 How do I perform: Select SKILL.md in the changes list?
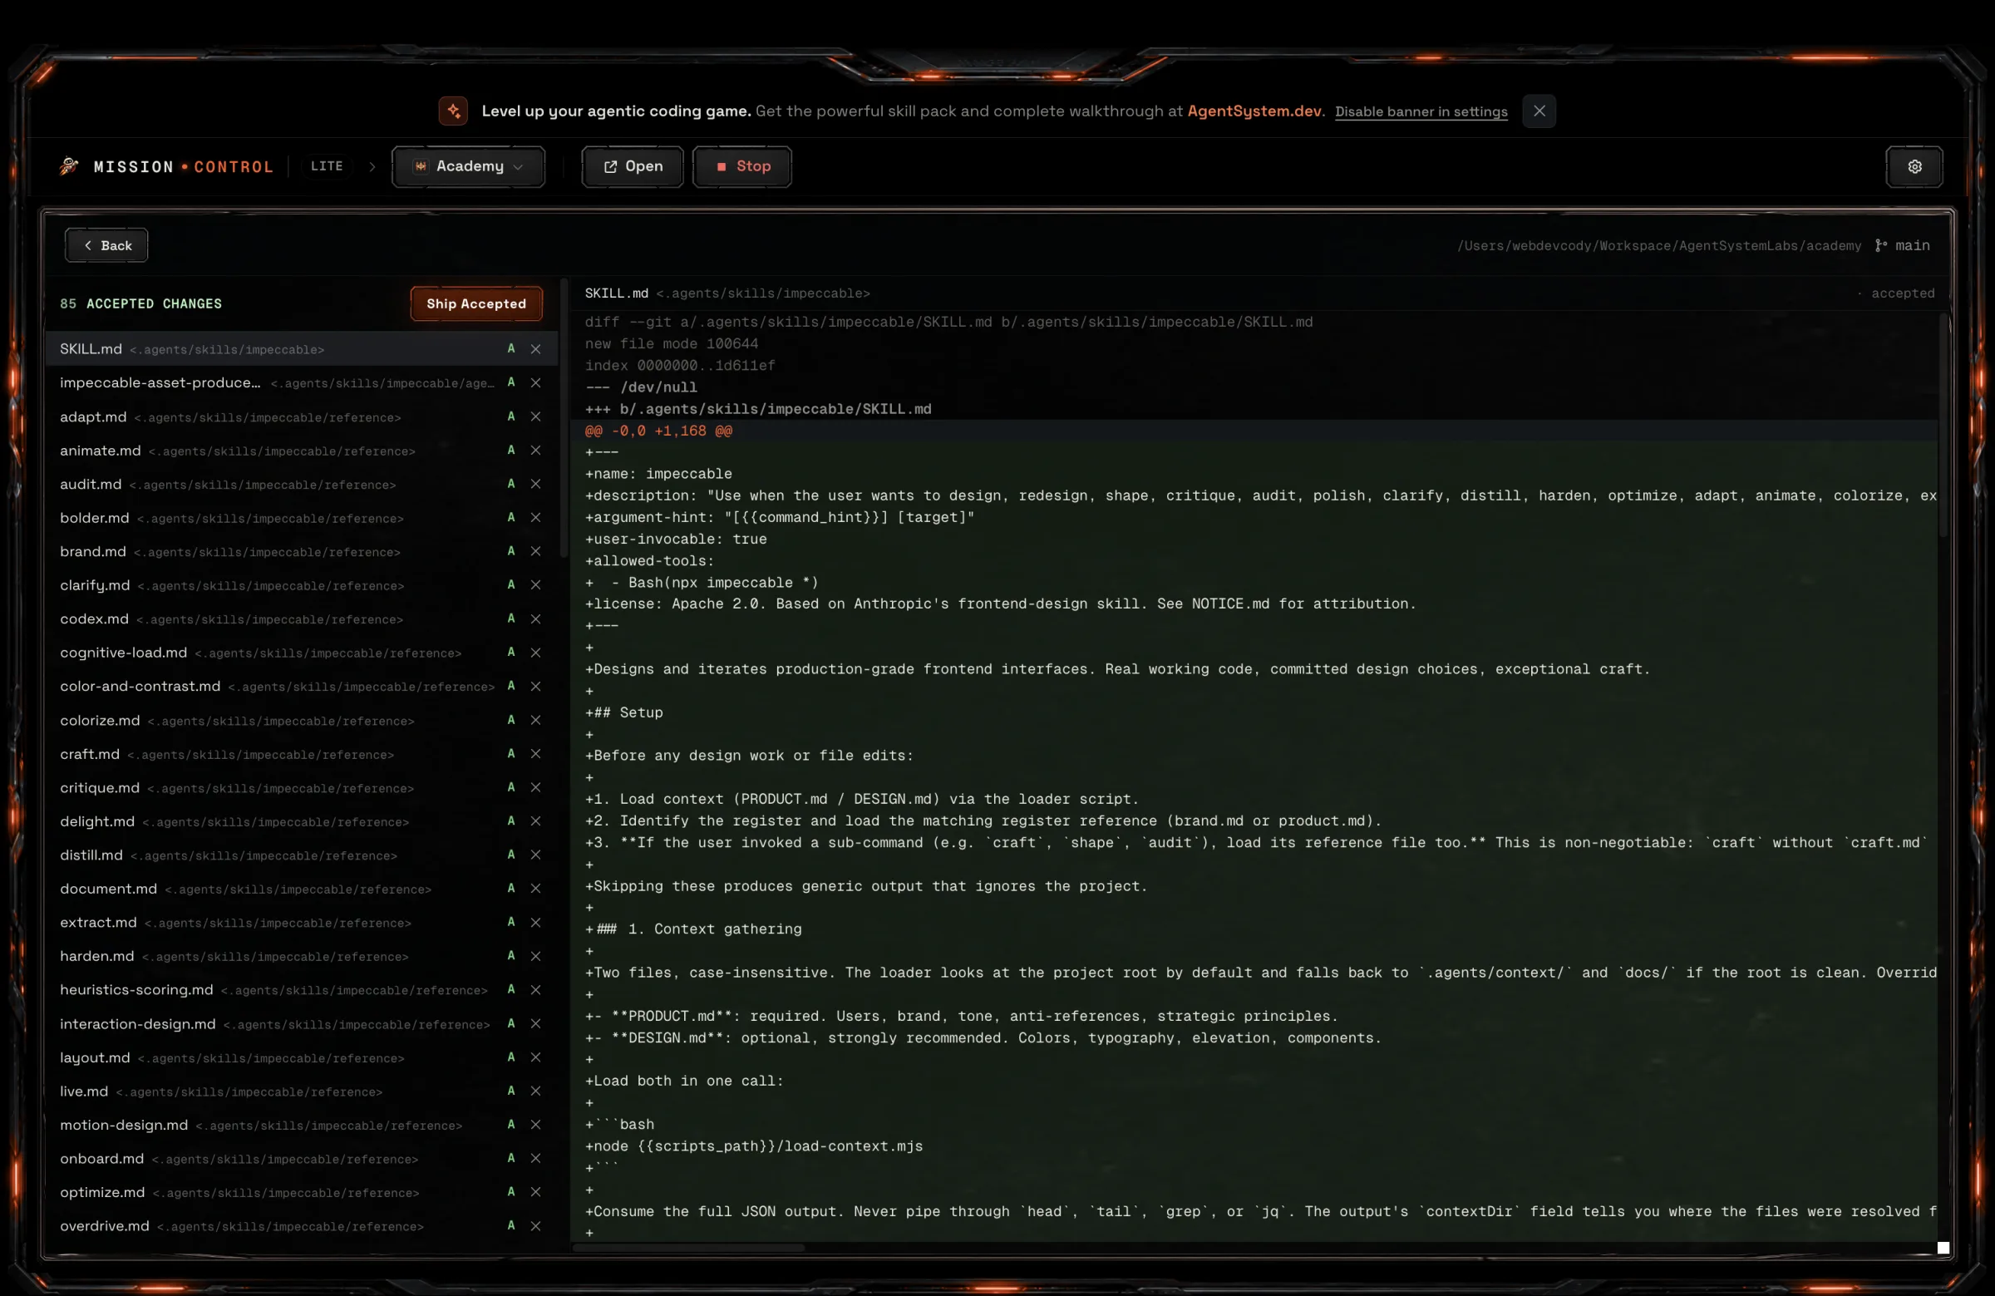(x=302, y=348)
